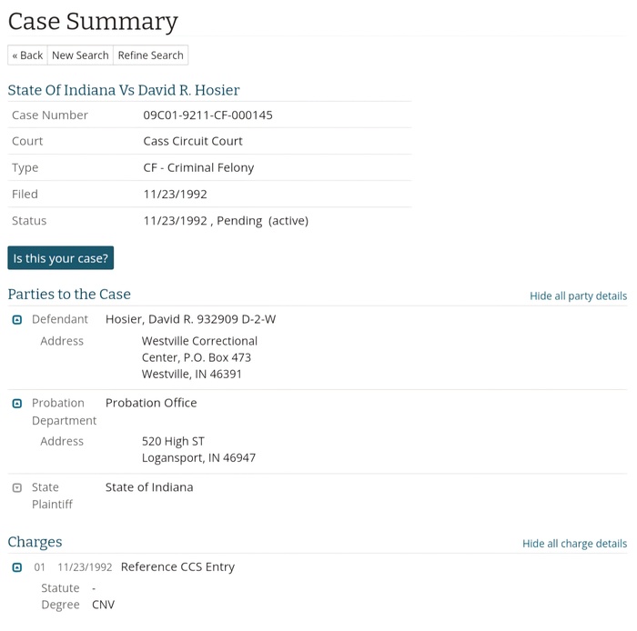The image size is (637, 631).
Task: Open Refine Search
Action: click(x=150, y=55)
